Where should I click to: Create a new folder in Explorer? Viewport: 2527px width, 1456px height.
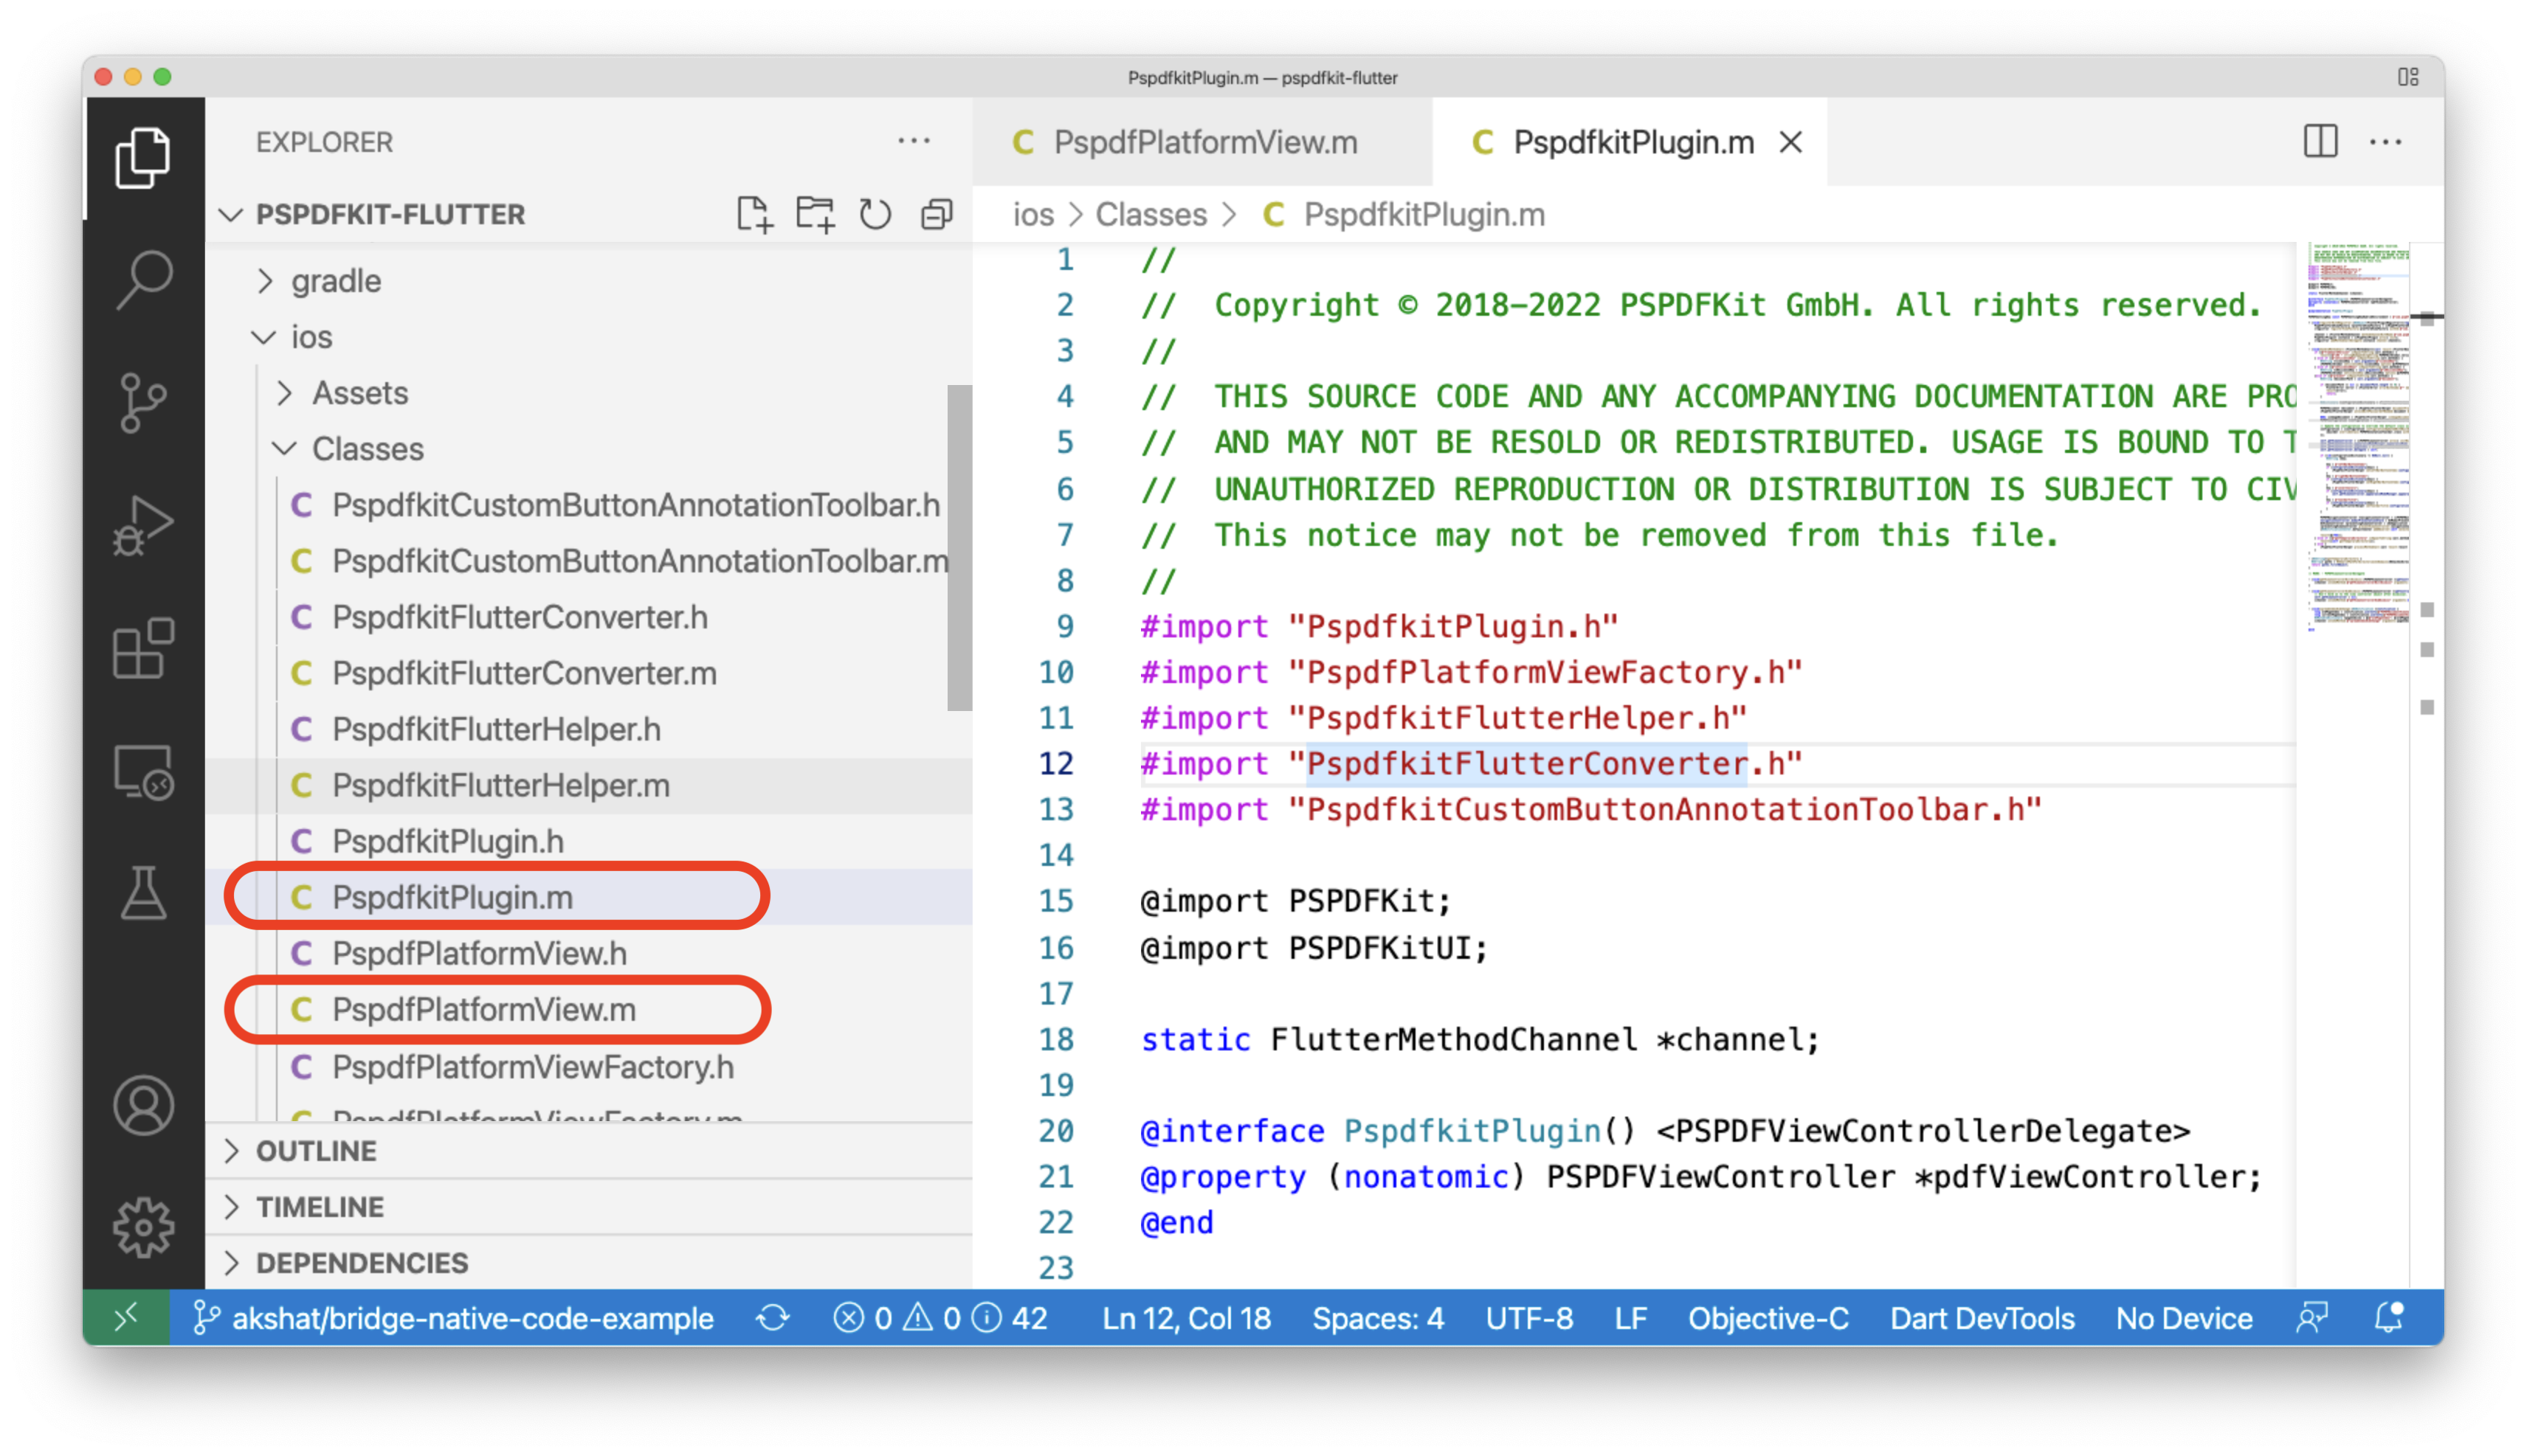click(x=816, y=213)
